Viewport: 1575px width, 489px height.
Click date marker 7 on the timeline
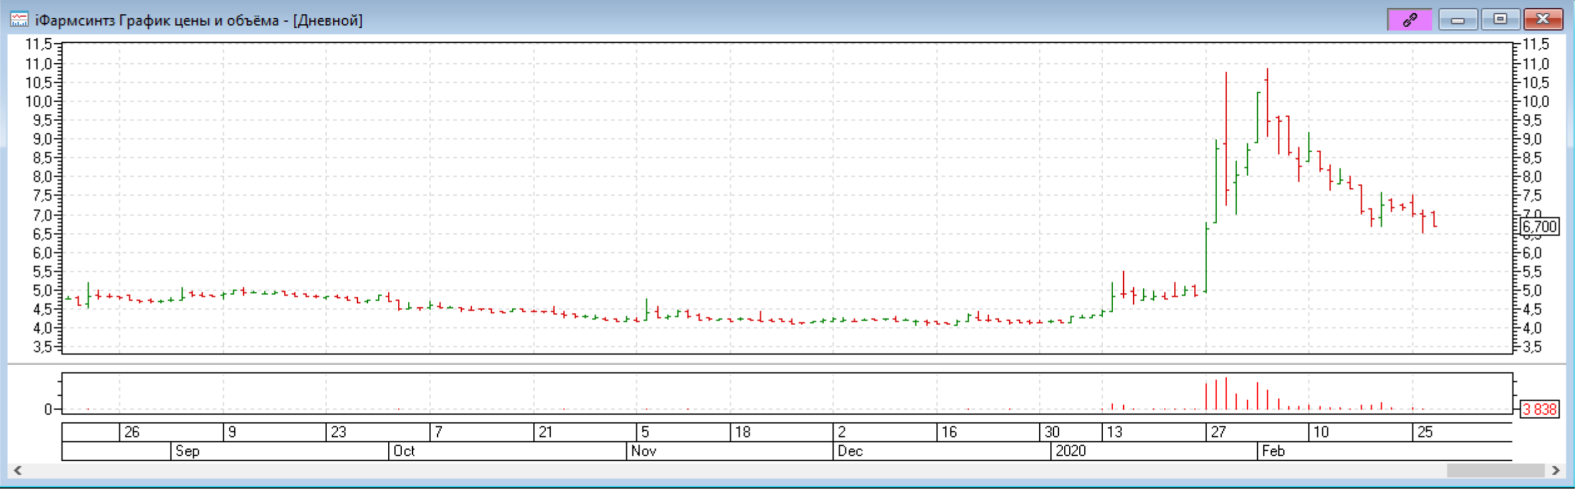[x=438, y=432]
